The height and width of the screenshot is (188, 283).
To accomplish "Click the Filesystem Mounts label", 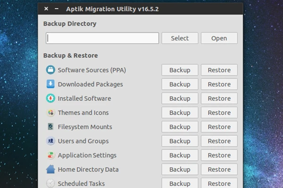I will (x=85, y=127).
